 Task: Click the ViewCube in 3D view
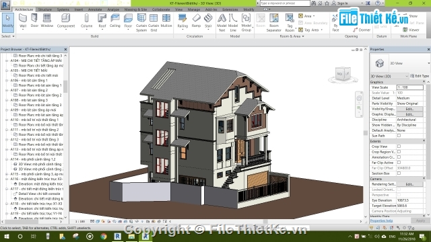tap(343, 74)
